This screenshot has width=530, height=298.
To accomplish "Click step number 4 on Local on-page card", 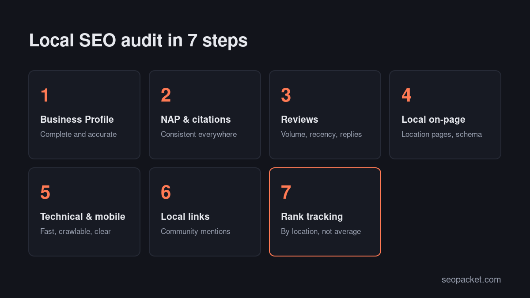I will tap(406, 96).
